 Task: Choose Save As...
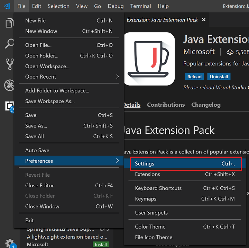point(69,126)
